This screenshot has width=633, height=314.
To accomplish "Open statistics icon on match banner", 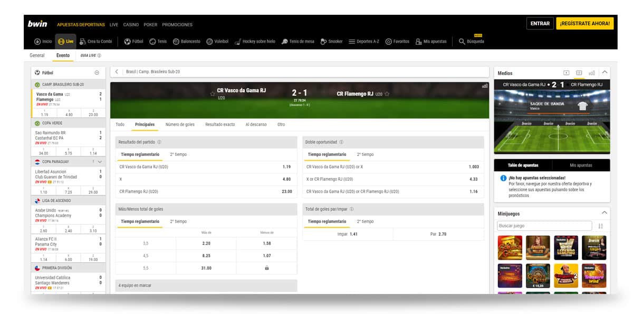I will tap(484, 86).
